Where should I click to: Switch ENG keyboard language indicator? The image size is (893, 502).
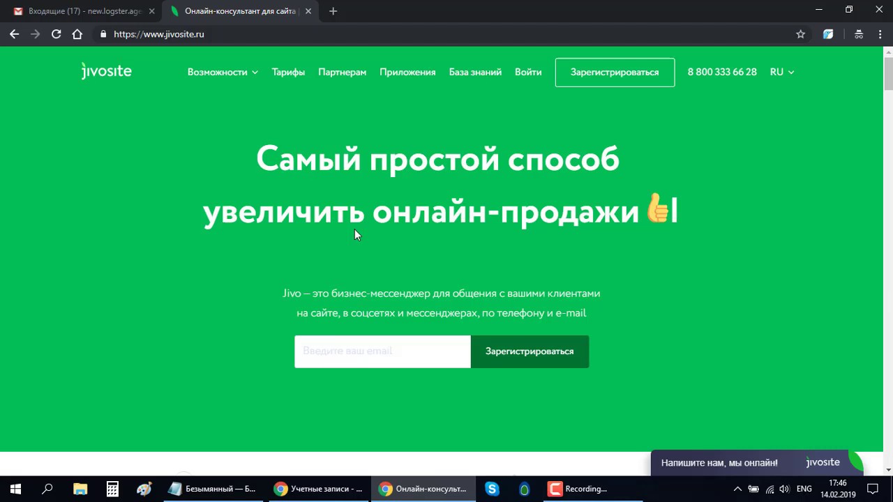(804, 489)
